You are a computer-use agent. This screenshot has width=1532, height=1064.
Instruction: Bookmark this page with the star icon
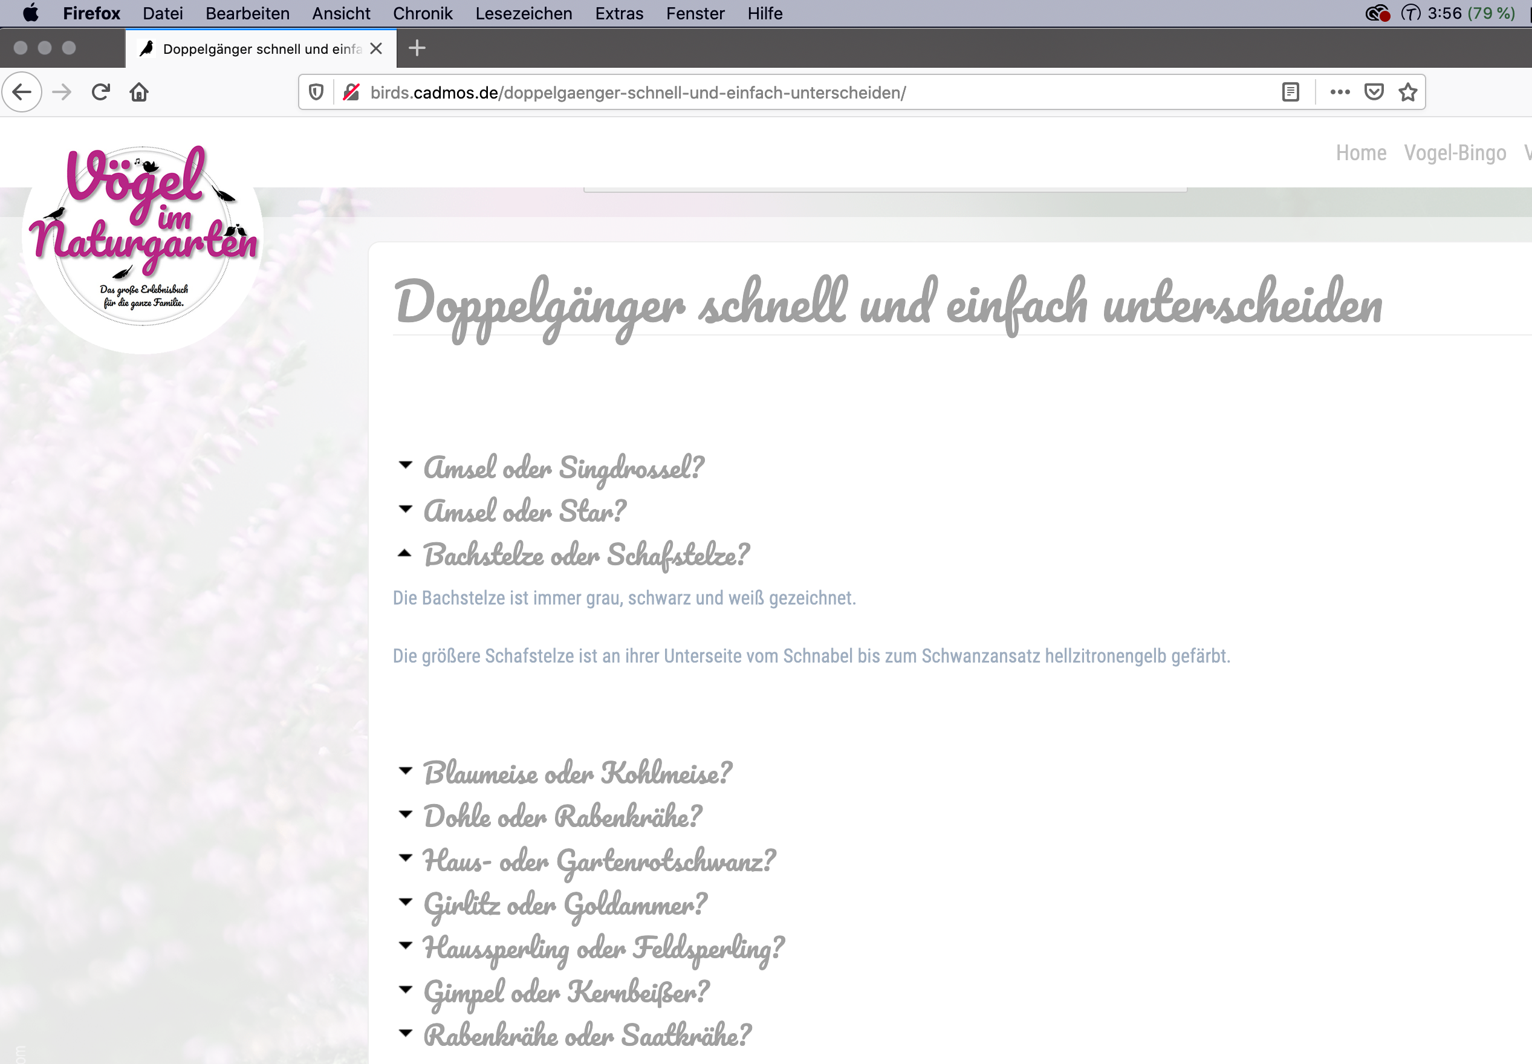pos(1408,92)
